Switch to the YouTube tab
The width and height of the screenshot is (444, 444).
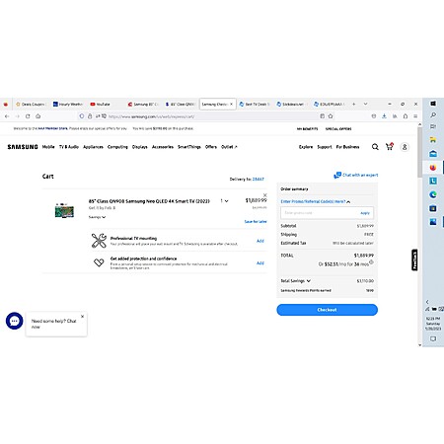[x=101, y=104]
